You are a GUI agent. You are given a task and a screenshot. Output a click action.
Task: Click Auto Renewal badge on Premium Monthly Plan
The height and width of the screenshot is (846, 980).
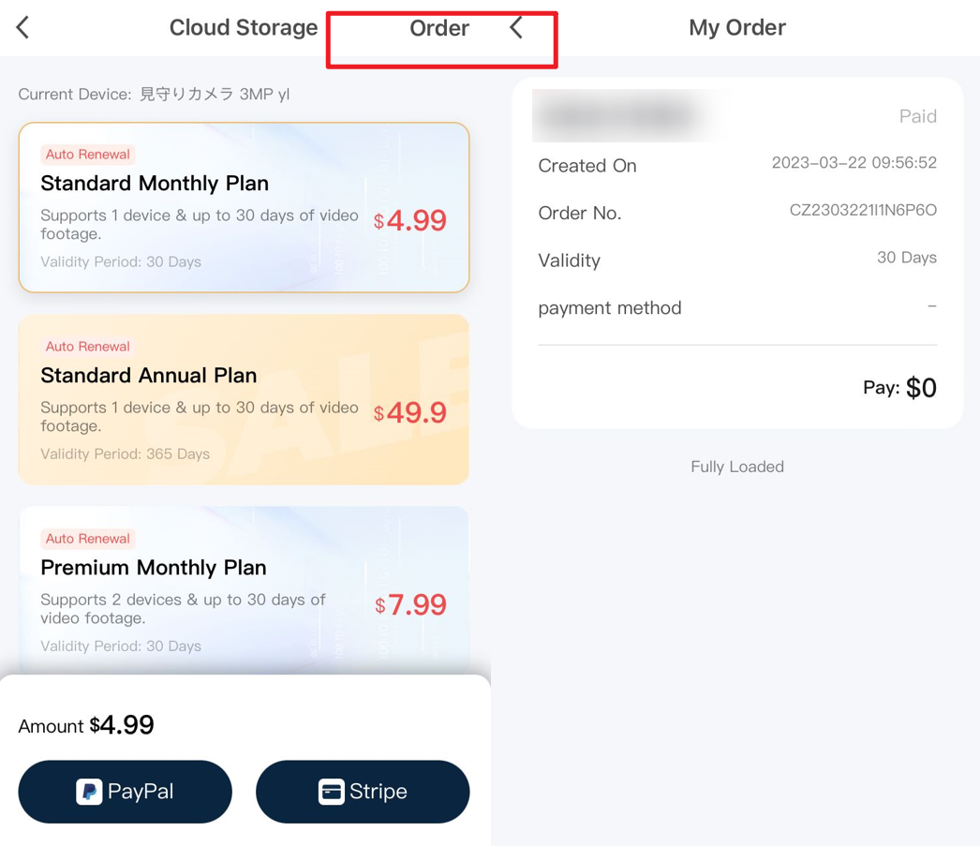point(87,539)
